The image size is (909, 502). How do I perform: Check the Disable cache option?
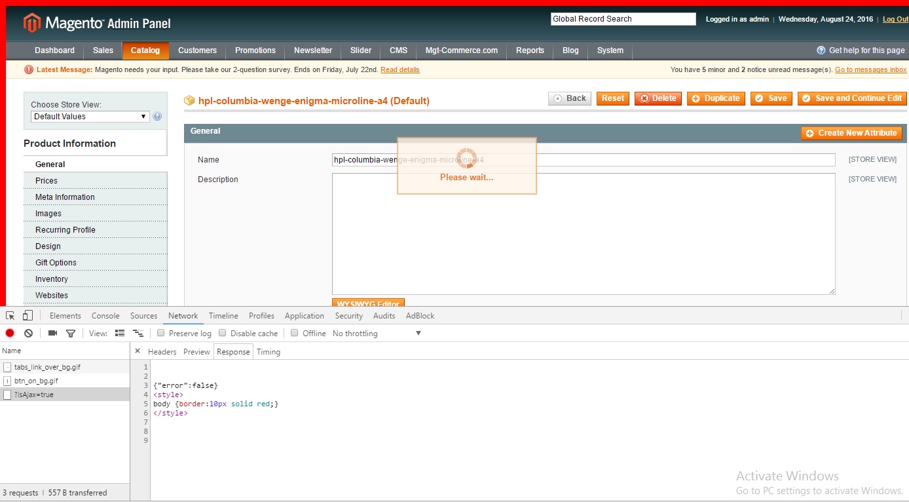[221, 333]
